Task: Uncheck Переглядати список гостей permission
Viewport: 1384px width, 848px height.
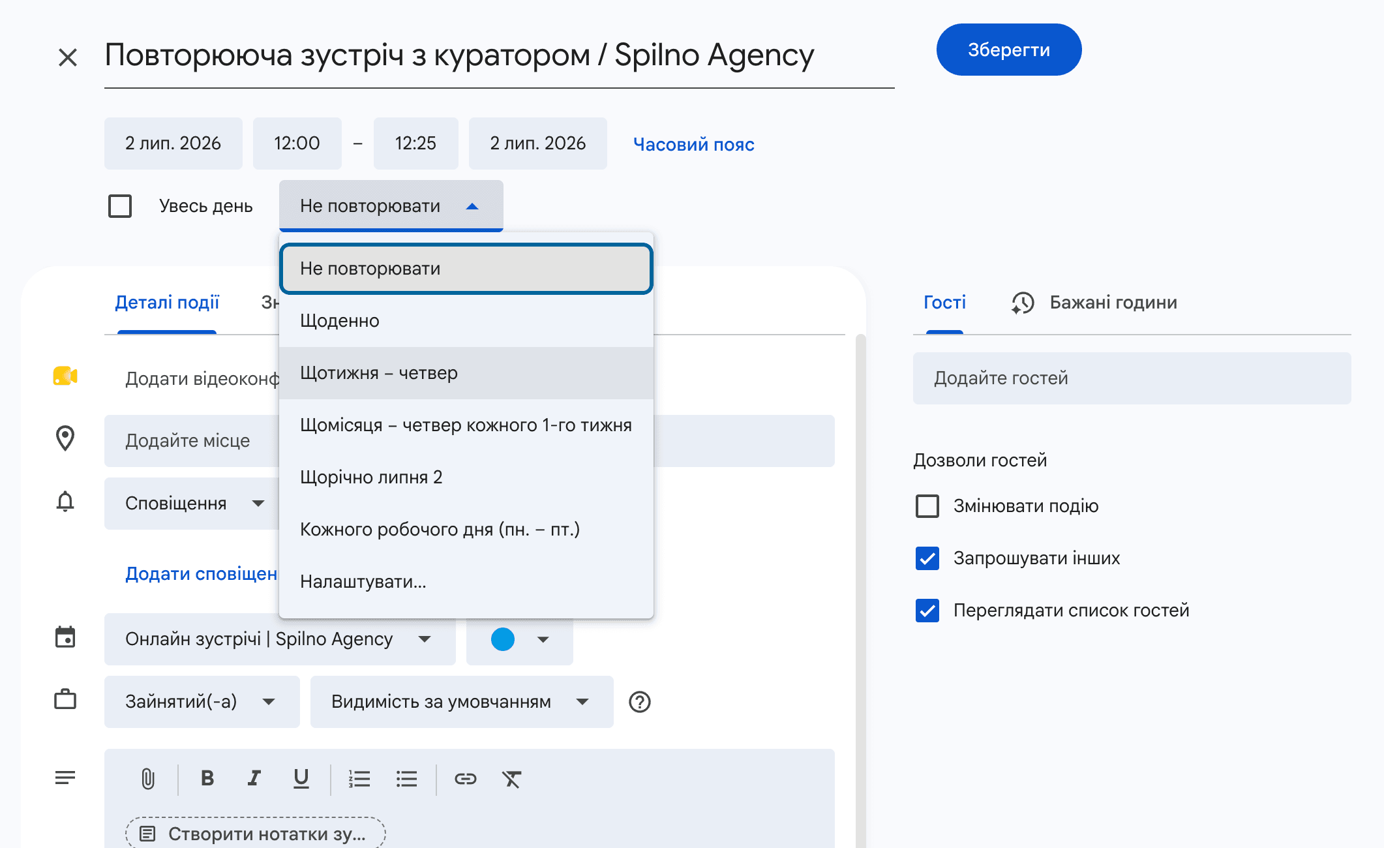Action: point(927,611)
